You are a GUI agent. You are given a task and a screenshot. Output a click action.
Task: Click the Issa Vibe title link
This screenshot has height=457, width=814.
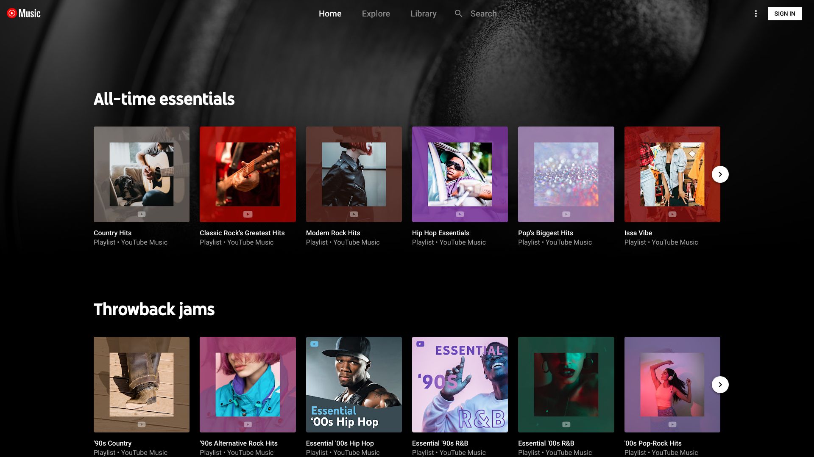[638, 233]
